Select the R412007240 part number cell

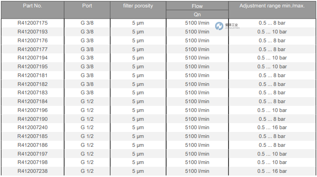(x=33, y=128)
